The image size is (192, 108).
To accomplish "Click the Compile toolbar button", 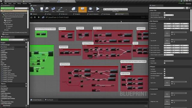I will click(32, 9).
